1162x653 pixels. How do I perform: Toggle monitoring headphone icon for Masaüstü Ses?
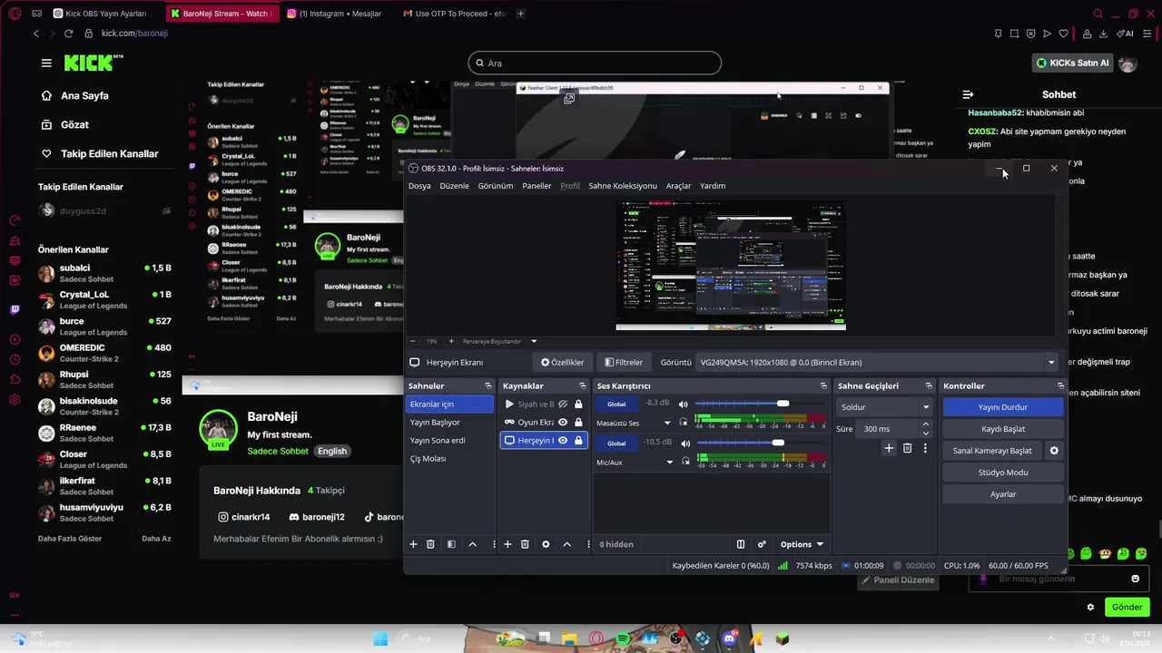click(x=684, y=422)
